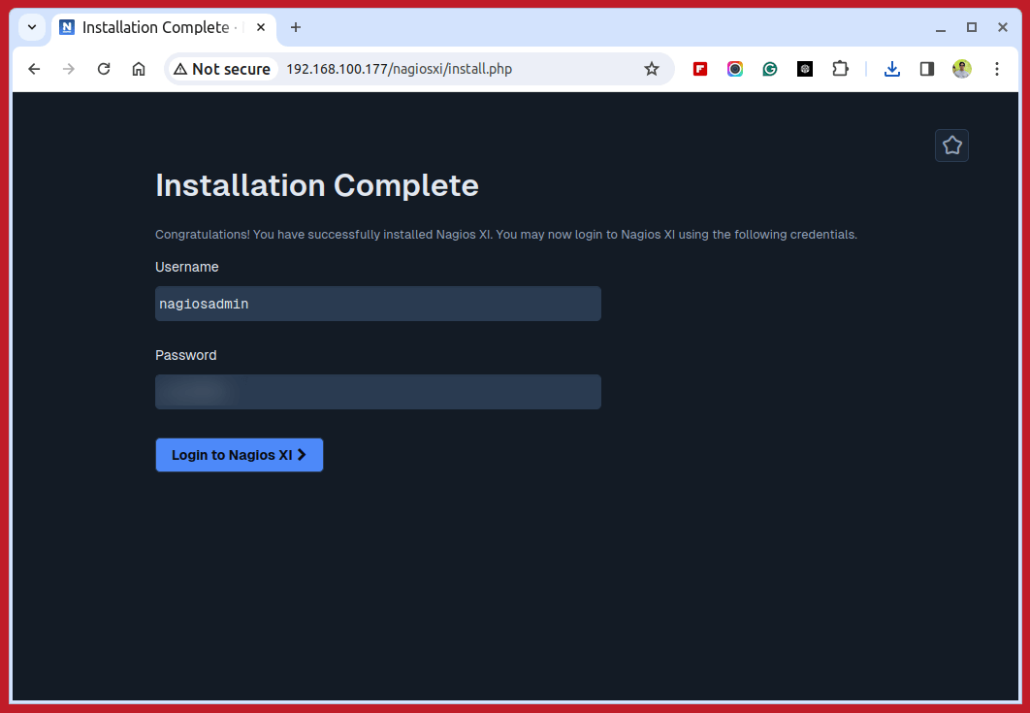
Task: Click the Flipboard extension icon
Action: (700, 69)
